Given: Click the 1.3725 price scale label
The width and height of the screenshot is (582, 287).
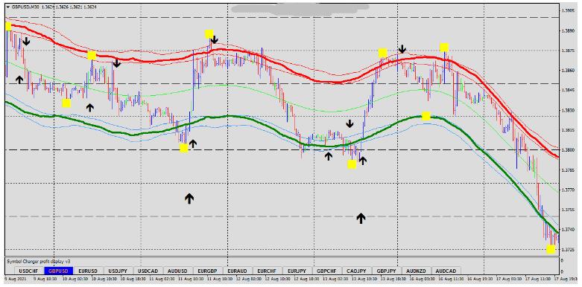Looking at the screenshot, I should pyautogui.click(x=569, y=250).
